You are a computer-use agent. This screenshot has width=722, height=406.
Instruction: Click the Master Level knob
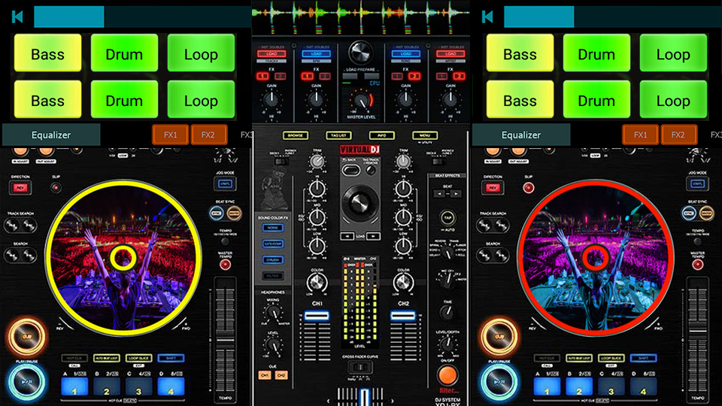tap(362, 101)
